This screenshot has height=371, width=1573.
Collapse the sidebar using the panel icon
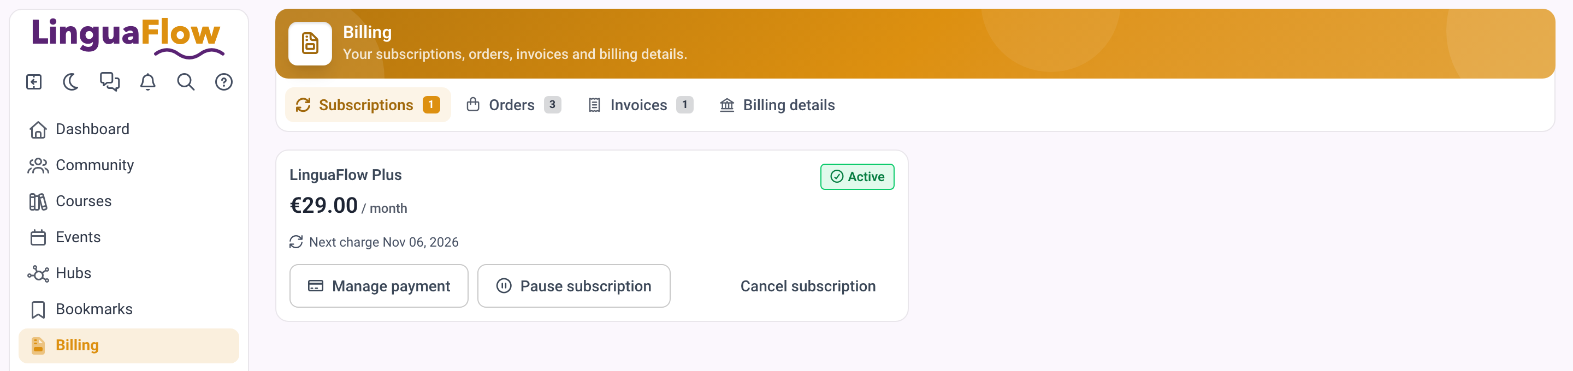[34, 82]
